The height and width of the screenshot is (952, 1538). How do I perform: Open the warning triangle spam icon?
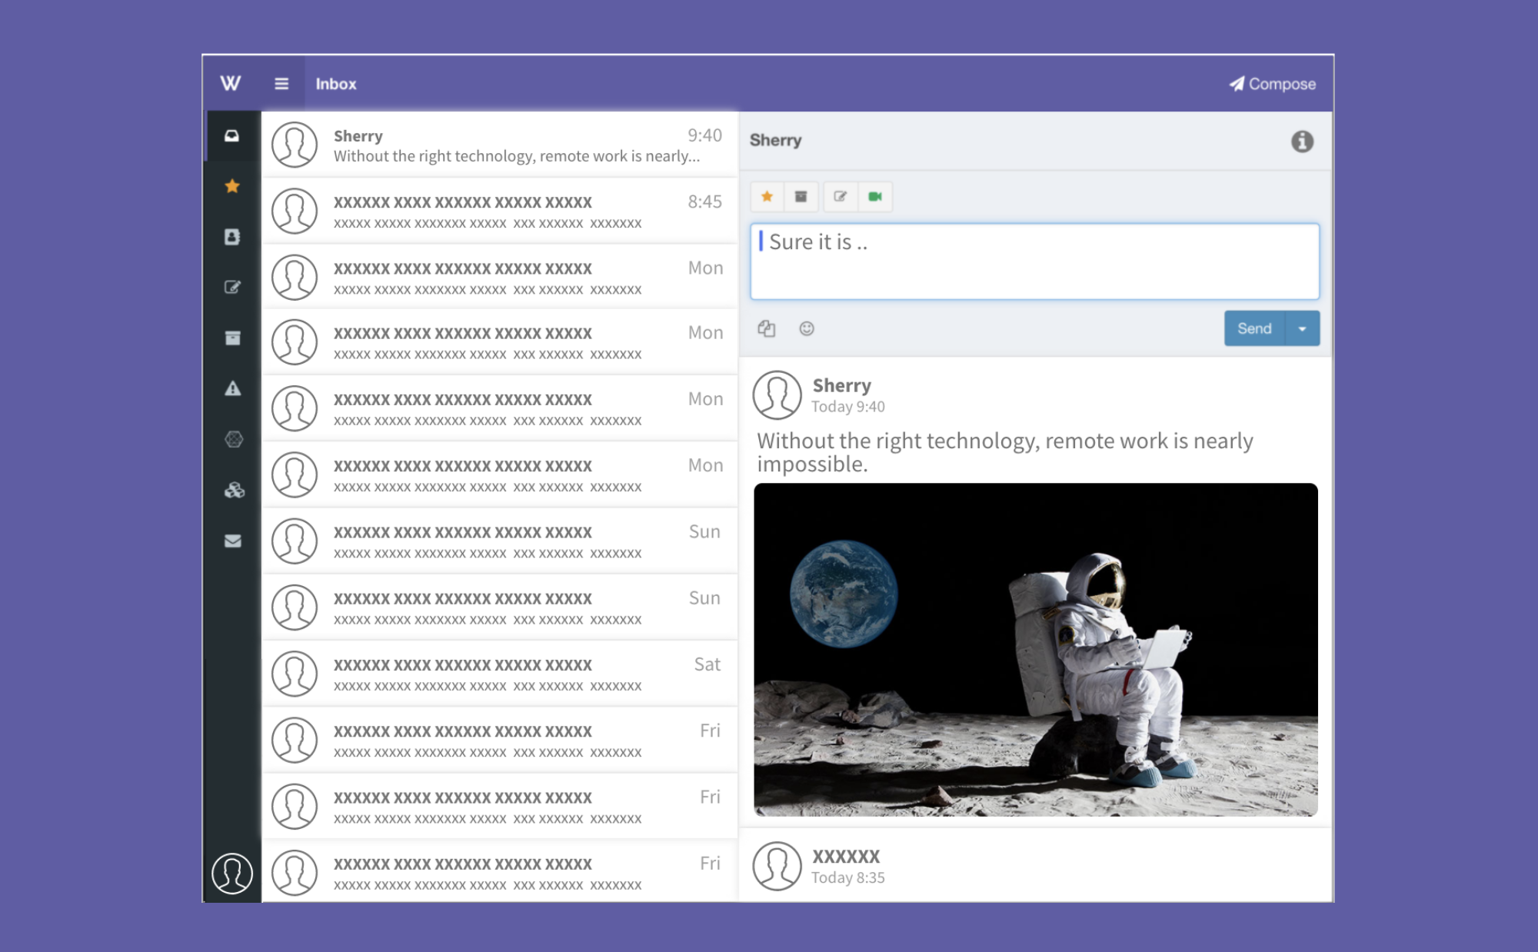point(232,388)
